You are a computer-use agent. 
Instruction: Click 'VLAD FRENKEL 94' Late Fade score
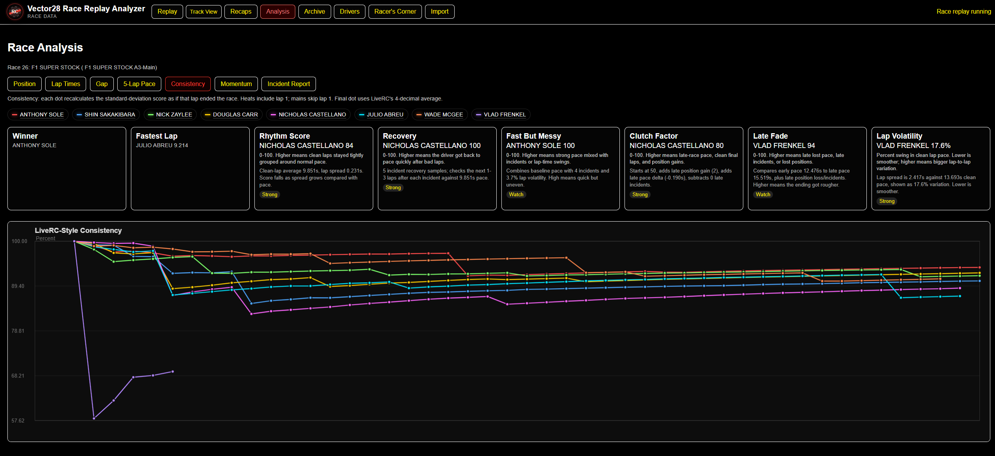pos(784,146)
